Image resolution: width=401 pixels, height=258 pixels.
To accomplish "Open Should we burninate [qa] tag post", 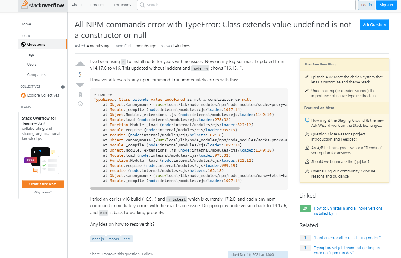I will click(x=340, y=162).
